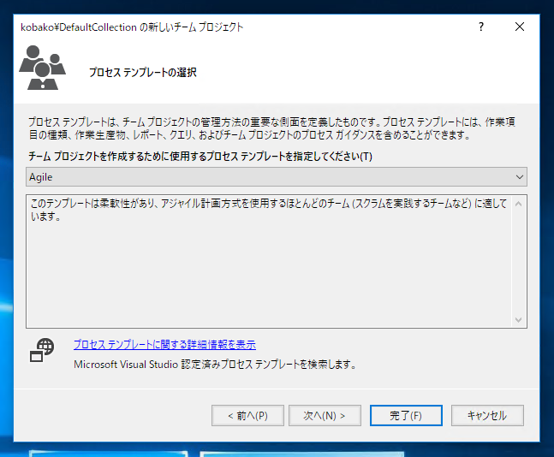This screenshot has height=457, width=554.
Task: Click the 次へ(N) next button
Action: (x=325, y=416)
